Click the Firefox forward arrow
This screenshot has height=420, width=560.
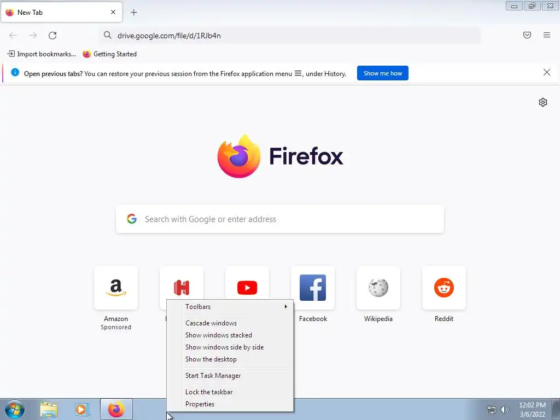(33, 36)
